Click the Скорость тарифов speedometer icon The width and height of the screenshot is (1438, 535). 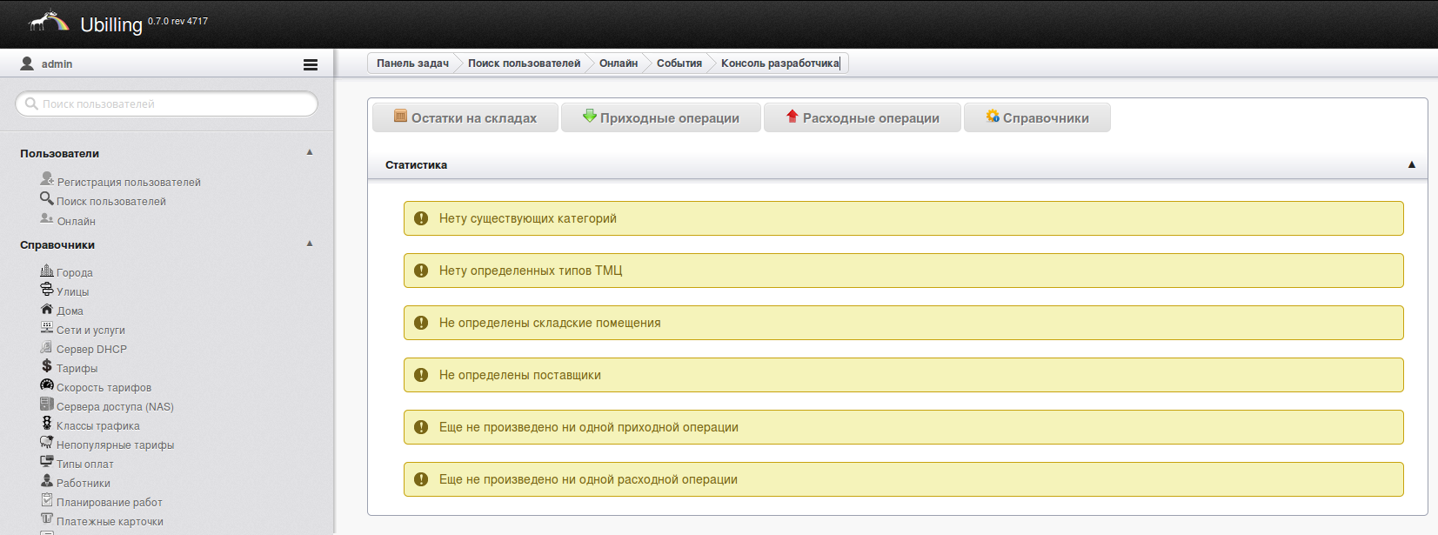47,385
